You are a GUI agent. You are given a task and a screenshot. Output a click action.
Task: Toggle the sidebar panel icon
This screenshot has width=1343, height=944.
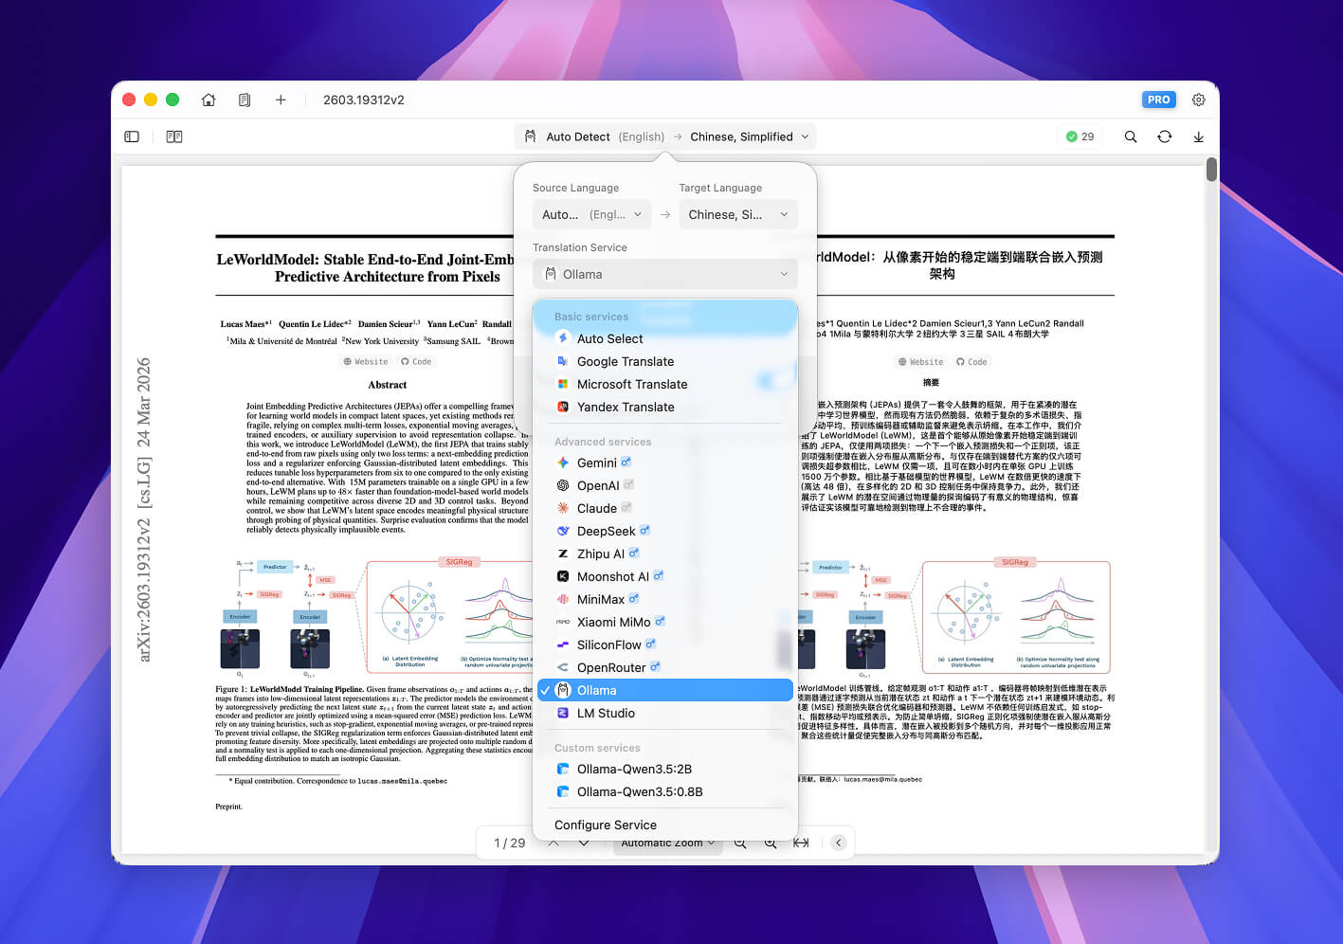tap(132, 136)
